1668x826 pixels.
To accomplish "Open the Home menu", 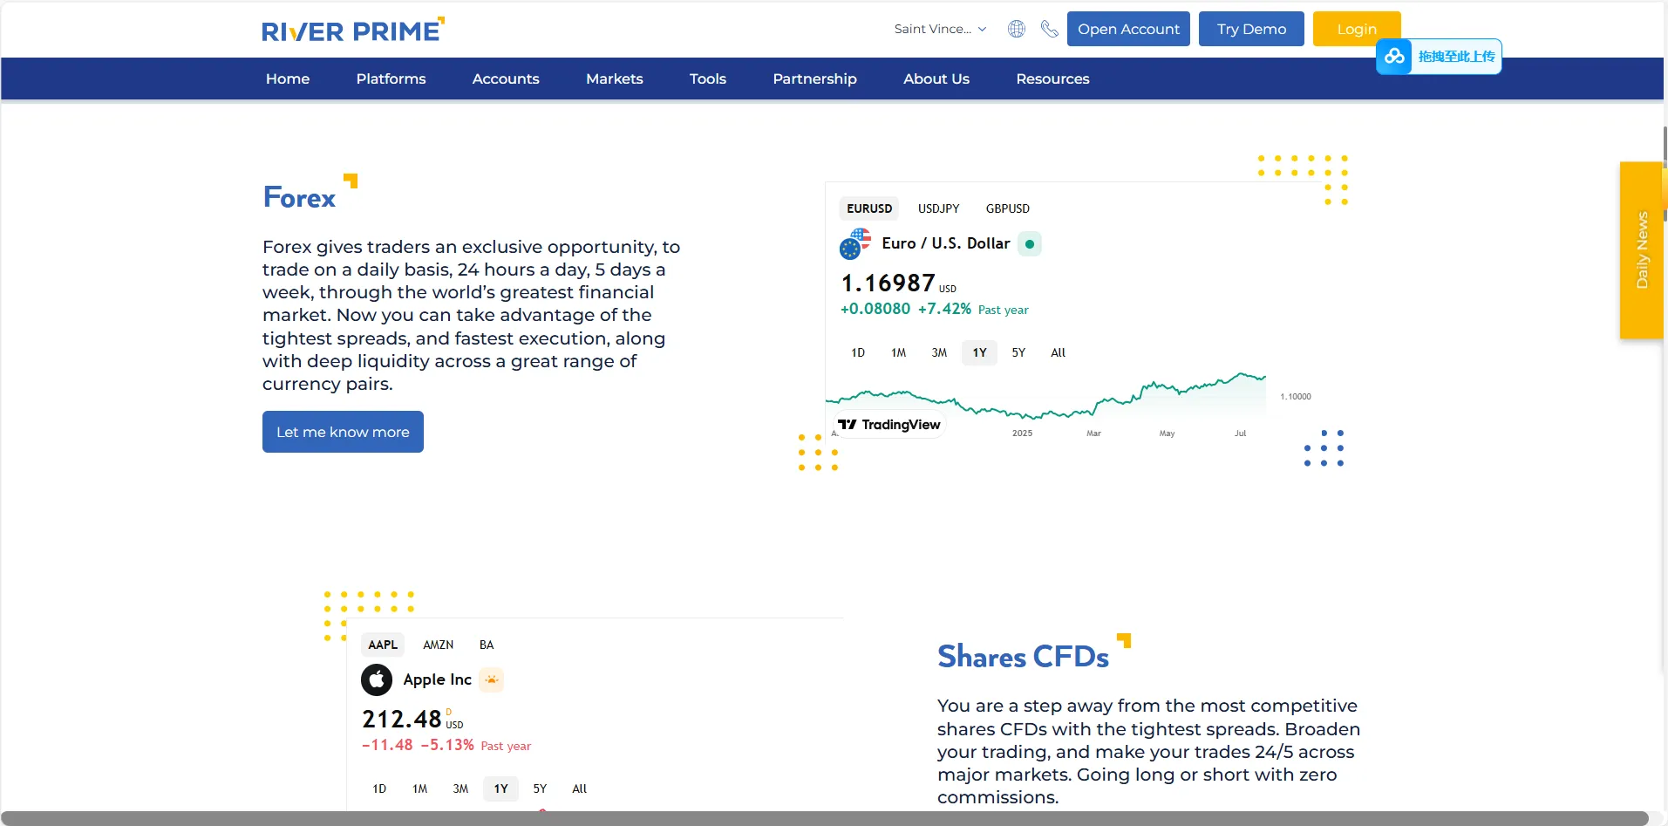I will click(x=288, y=79).
